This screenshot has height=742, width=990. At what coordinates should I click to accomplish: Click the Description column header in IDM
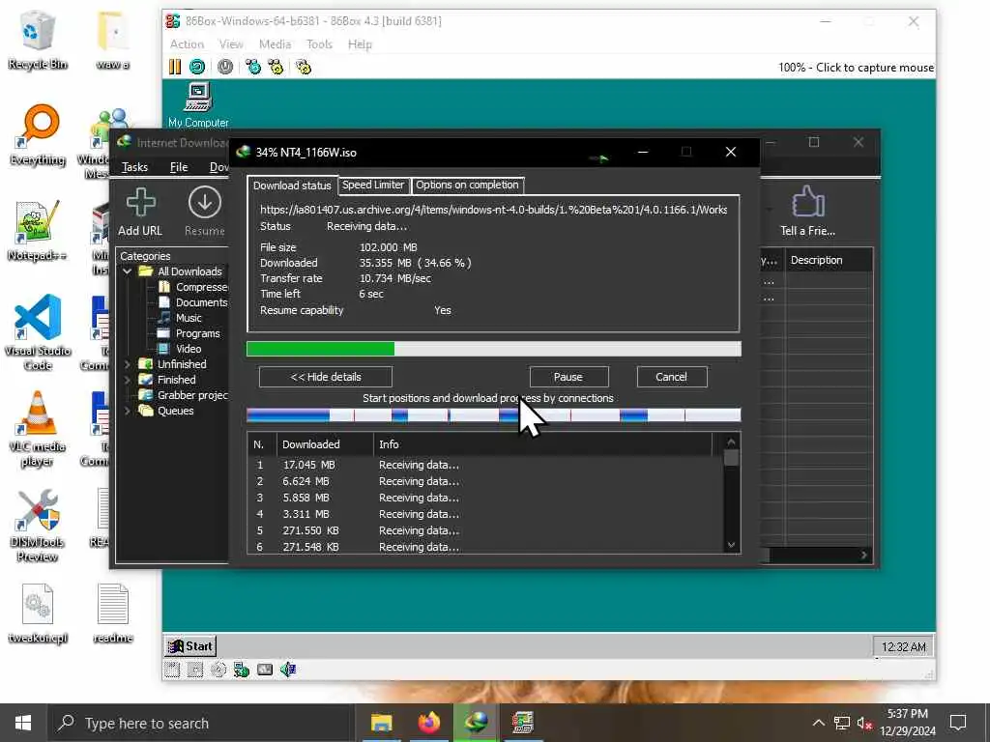[829, 260]
